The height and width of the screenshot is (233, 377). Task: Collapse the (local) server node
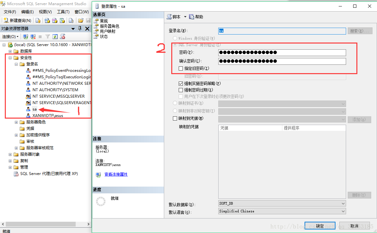click(4, 45)
